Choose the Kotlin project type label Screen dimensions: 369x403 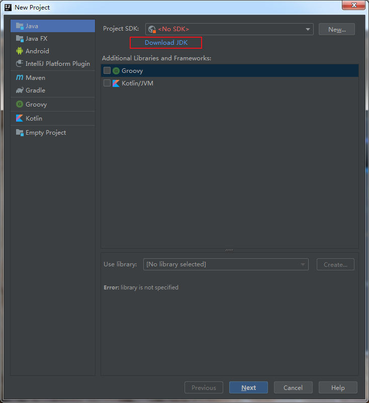point(34,118)
